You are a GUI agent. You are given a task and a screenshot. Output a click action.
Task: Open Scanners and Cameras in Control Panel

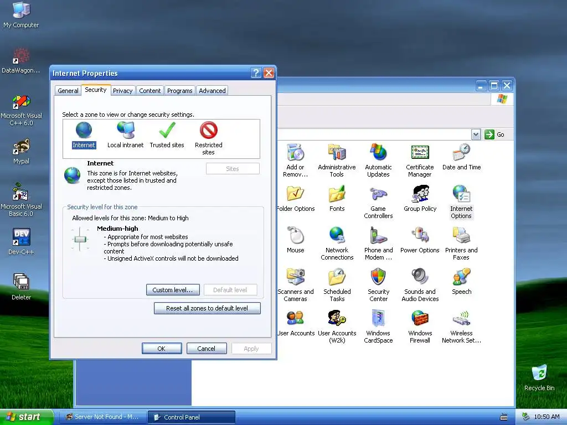tap(296, 285)
